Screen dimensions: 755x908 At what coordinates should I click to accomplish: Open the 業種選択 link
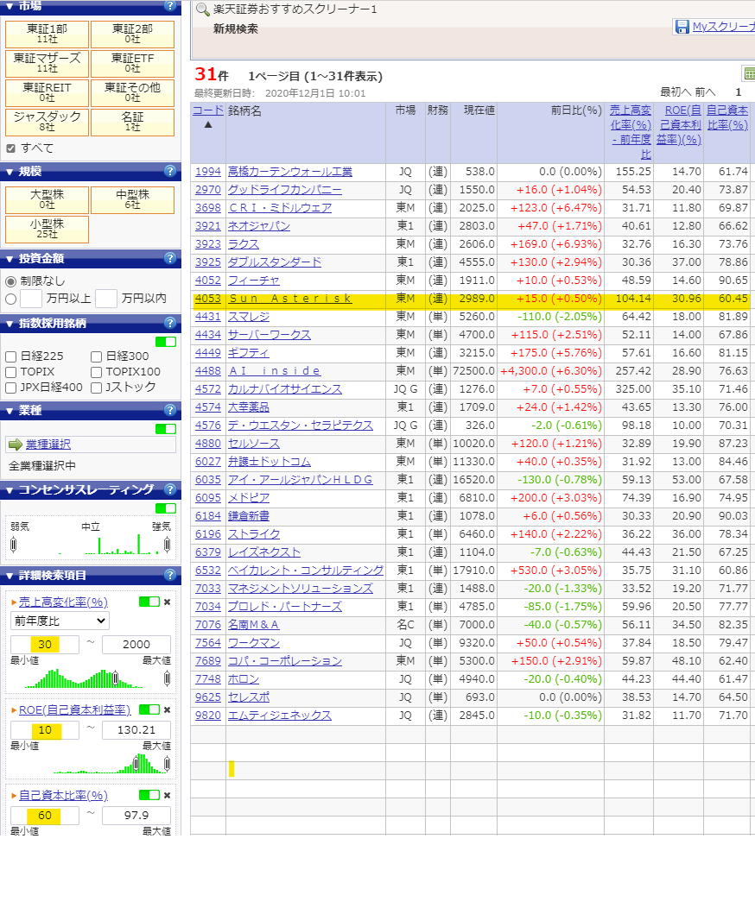pyautogui.click(x=48, y=445)
